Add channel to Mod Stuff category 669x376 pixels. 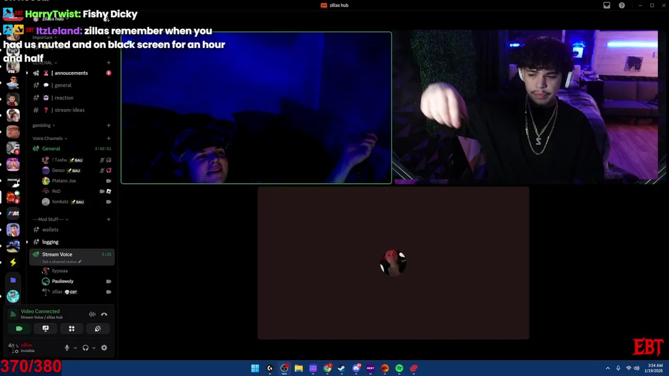[109, 219]
